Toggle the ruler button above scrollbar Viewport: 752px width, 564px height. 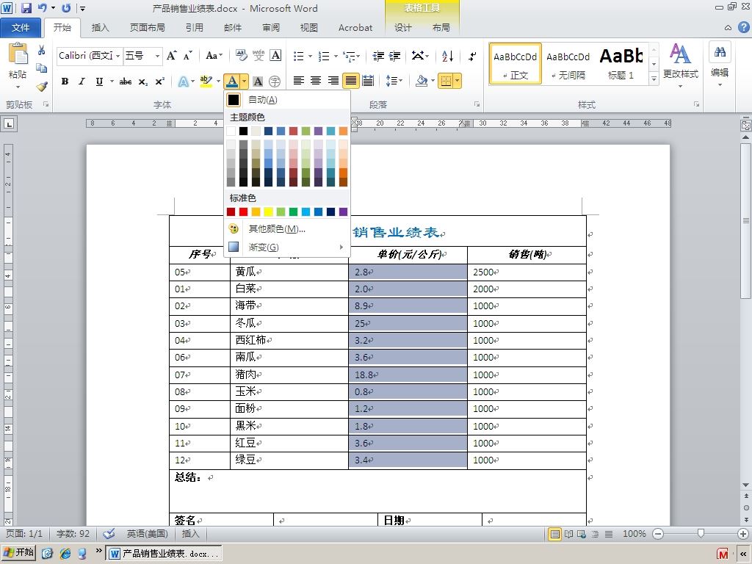(x=746, y=126)
